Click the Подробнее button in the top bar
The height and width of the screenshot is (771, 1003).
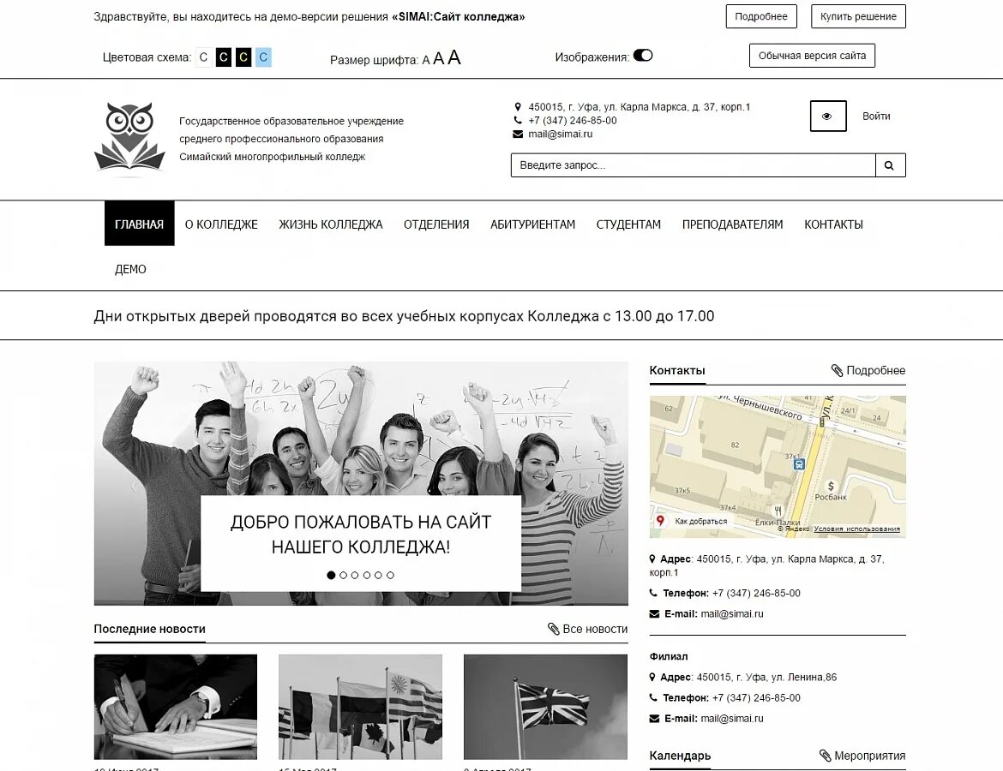(761, 16)
